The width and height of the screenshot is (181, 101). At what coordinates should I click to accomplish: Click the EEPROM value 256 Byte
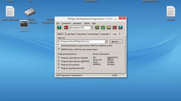[111, 64]
